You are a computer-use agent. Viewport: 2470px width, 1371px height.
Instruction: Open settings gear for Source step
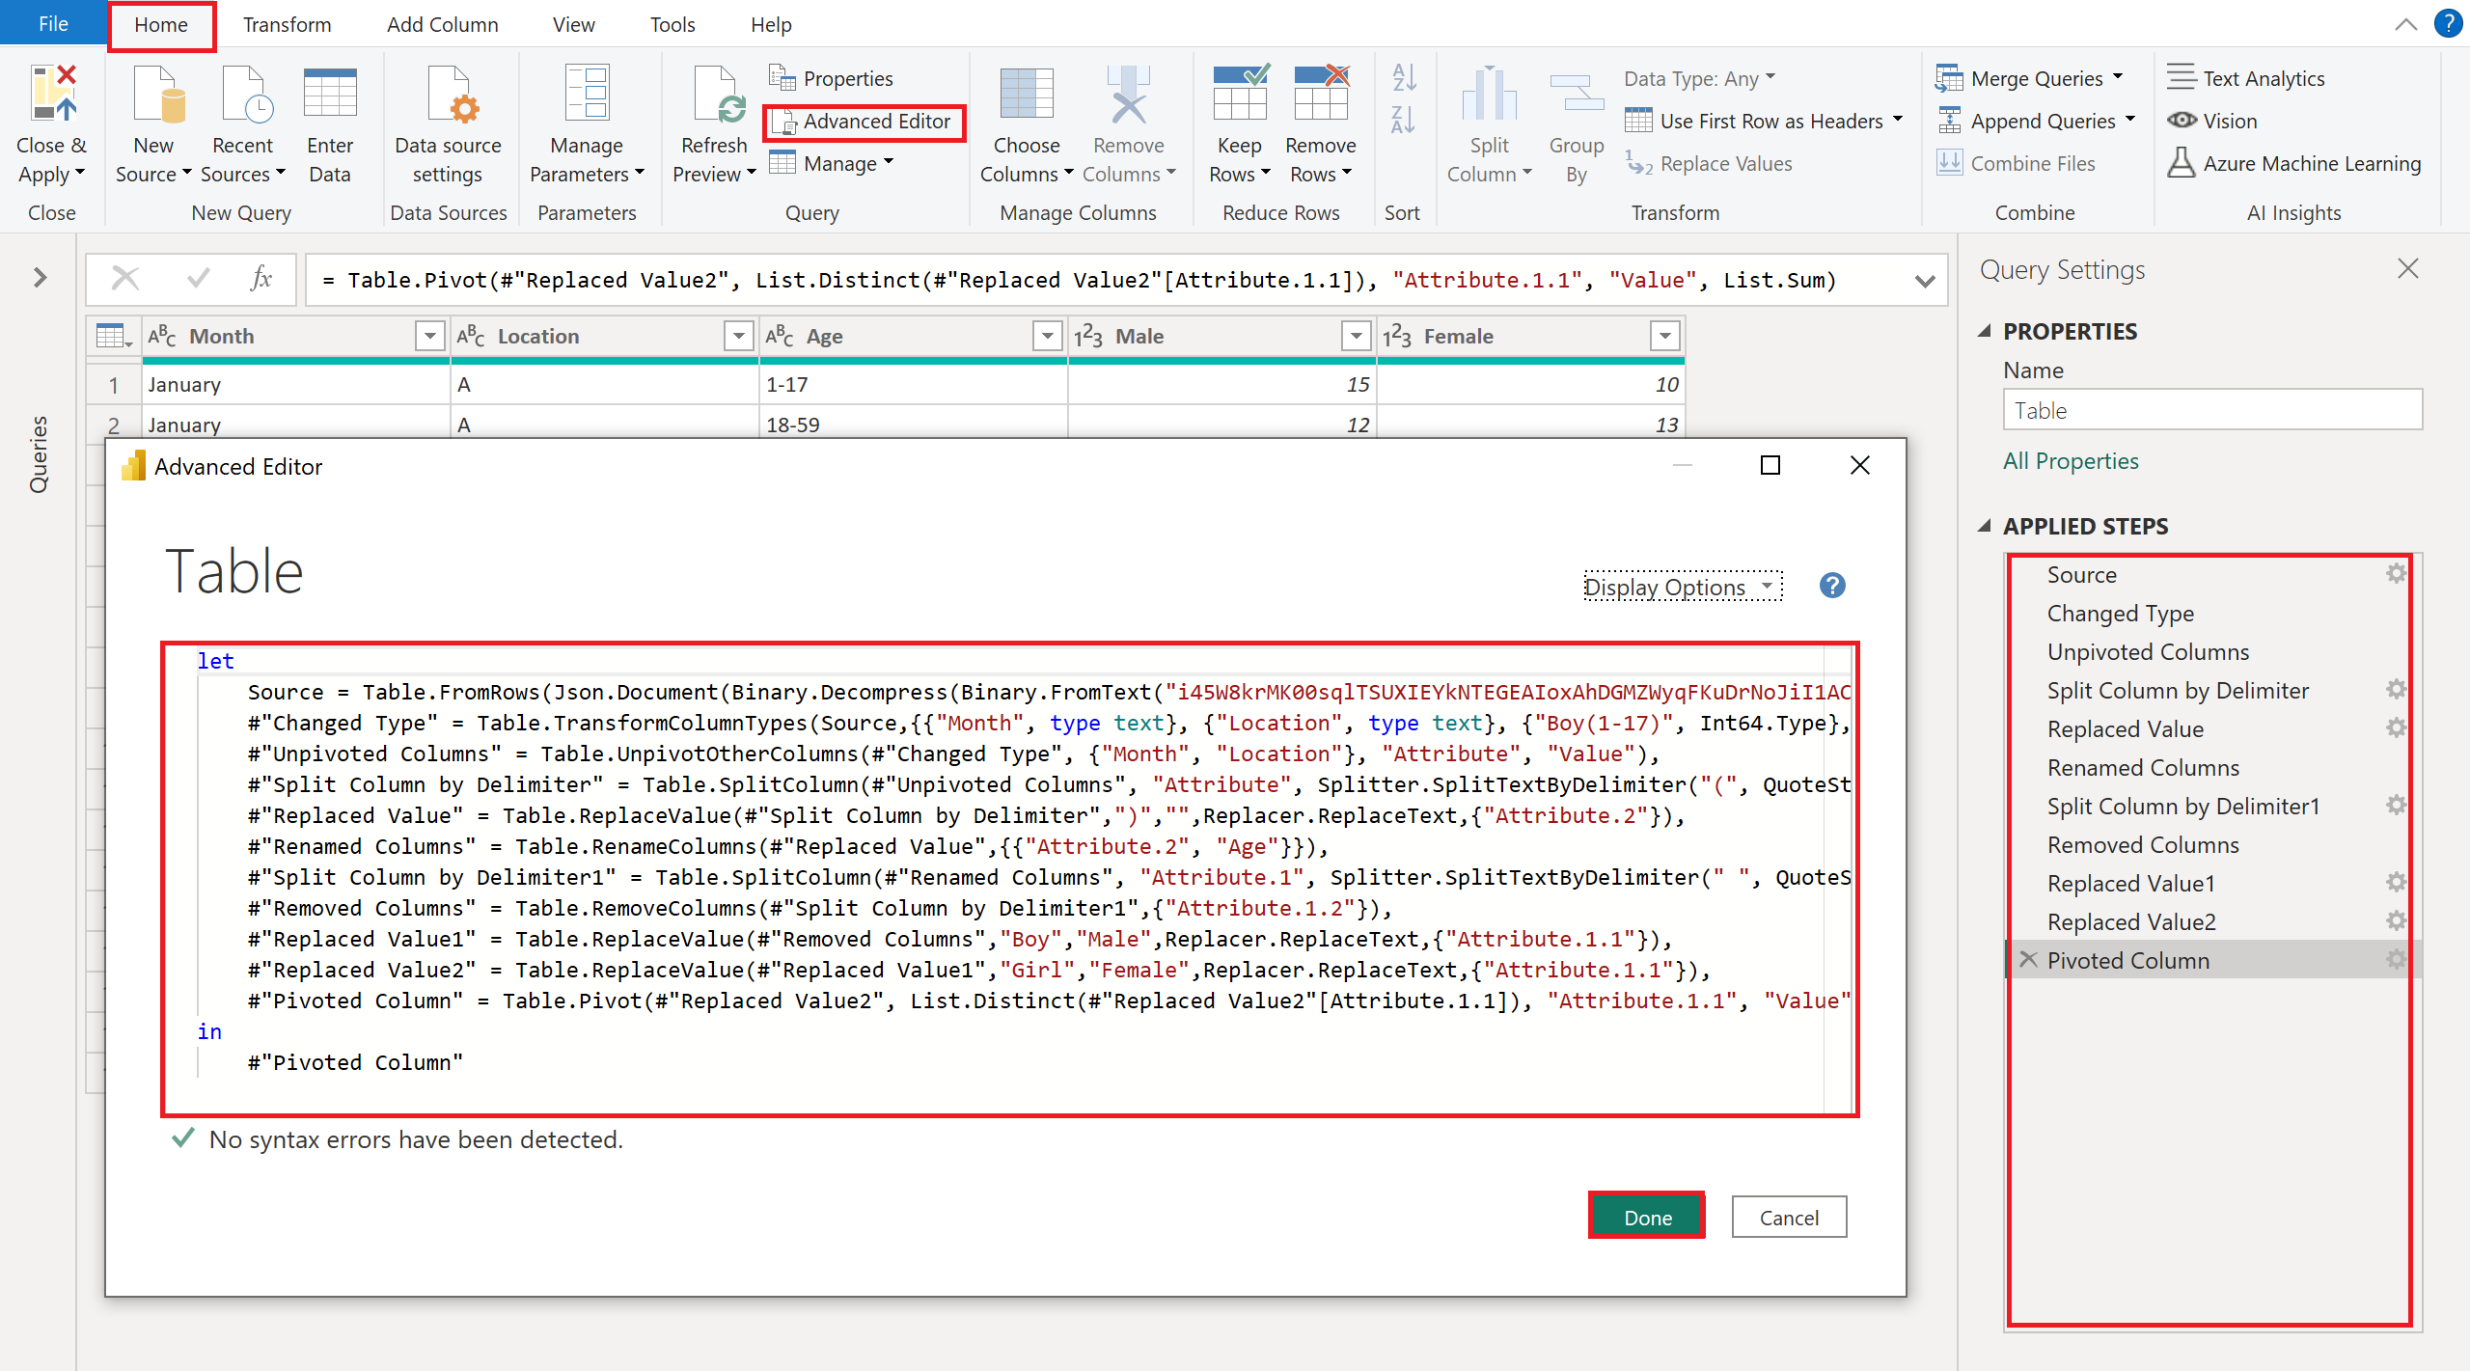[x=2396, y=574]
